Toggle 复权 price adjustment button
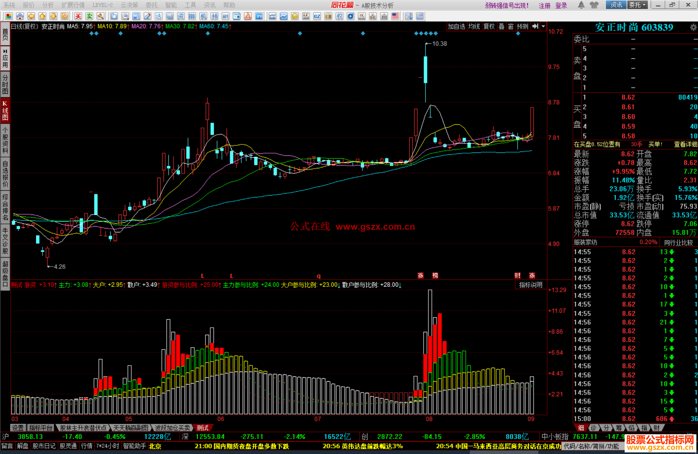The width and height of the screenshot is (698, 454). coord(489,26)
